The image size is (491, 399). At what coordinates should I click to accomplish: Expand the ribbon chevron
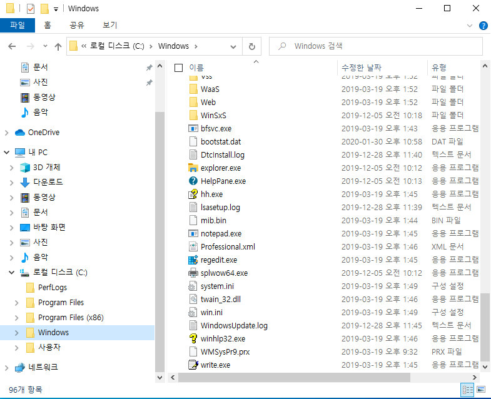pyautogui.click(x=469, y=26)
